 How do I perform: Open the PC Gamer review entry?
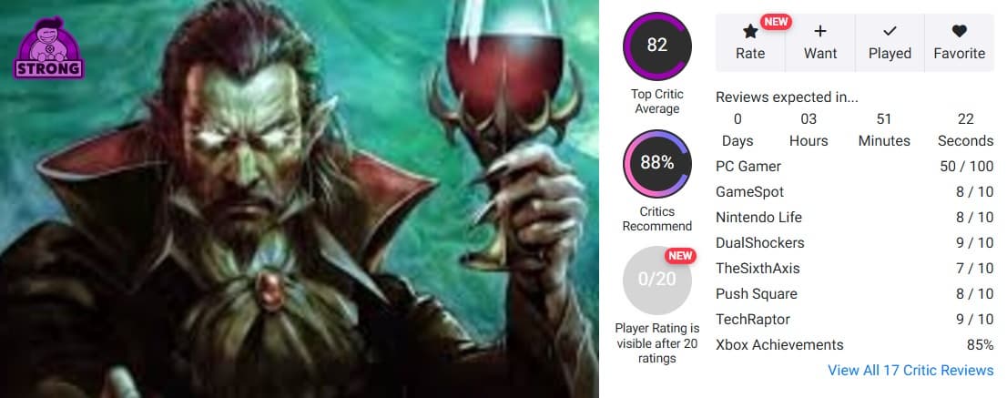click(x=855, y=167)
